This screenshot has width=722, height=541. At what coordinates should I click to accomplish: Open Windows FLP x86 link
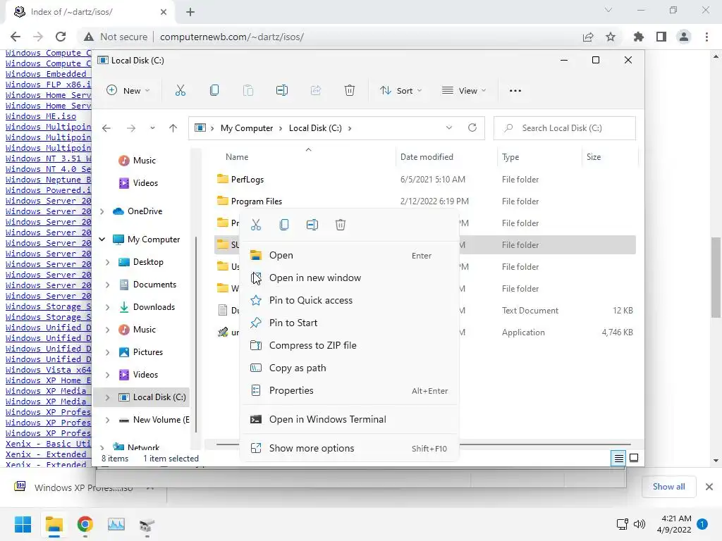pos(49,85)
